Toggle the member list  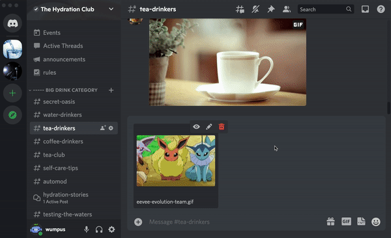pyautogui.click(x=287, y=10)
